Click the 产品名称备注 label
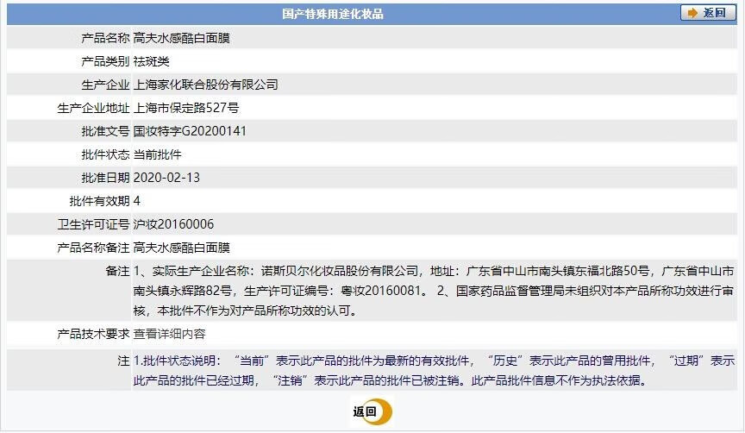This screenshot has height=433, width=745. pyautogui.click(x=93, y=248)
